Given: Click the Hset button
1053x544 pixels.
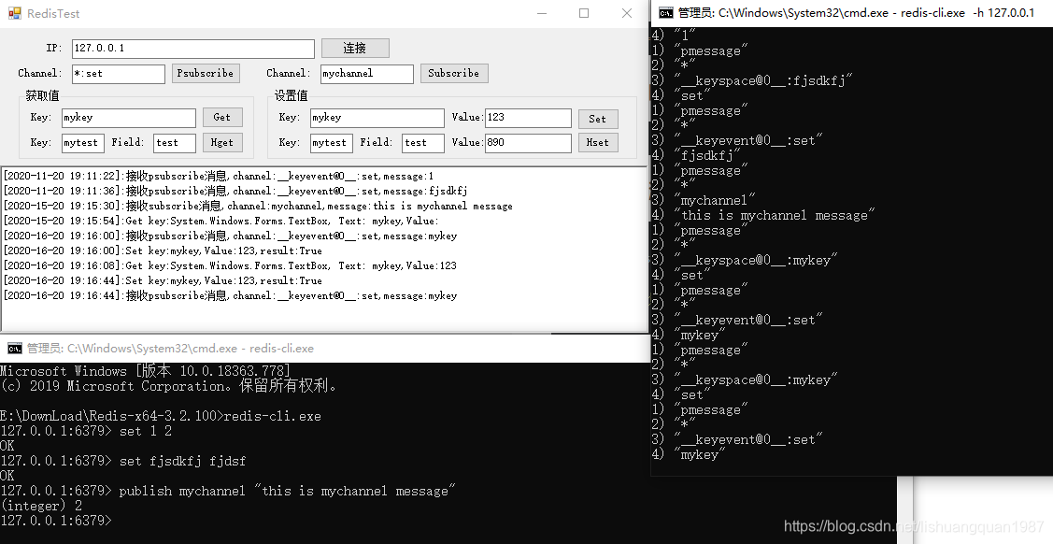Looking at the screenshot, I should 597,143.
